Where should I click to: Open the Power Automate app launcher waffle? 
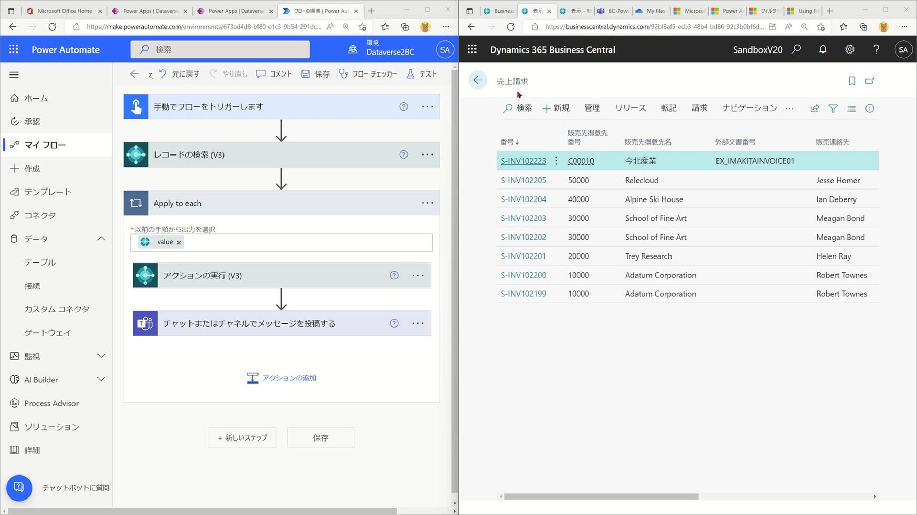(x=14, y=49)
